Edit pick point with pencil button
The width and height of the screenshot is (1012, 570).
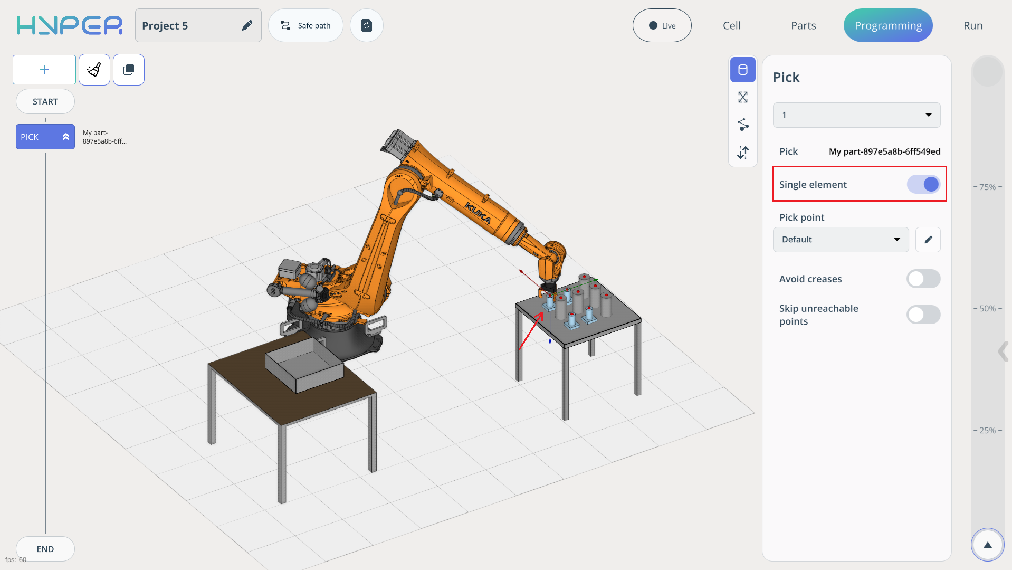pyautogui.click(x=928, y=240)
